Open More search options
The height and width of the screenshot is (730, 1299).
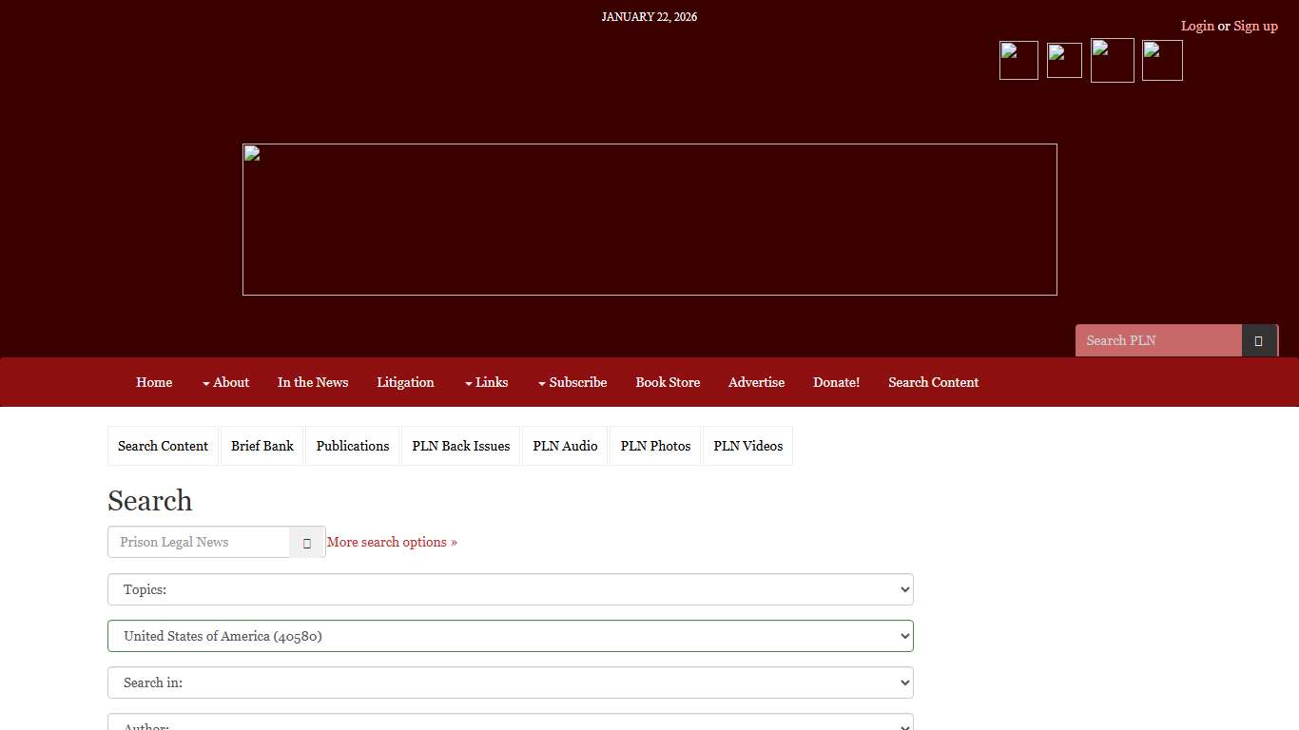[392, 542]
